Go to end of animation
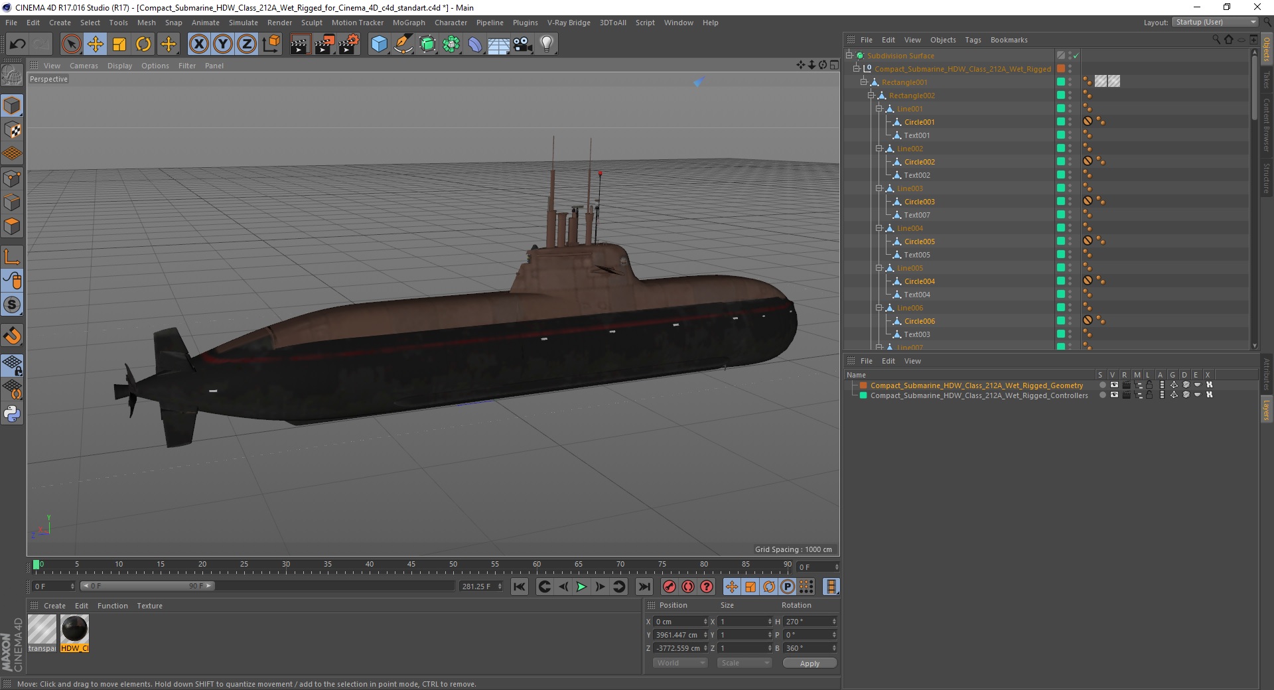The image size is (1274, 690). coord(644,586)
